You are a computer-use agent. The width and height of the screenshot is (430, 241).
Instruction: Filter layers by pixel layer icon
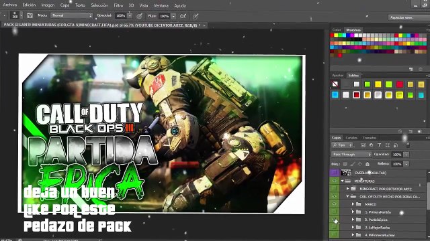[363, 145]
